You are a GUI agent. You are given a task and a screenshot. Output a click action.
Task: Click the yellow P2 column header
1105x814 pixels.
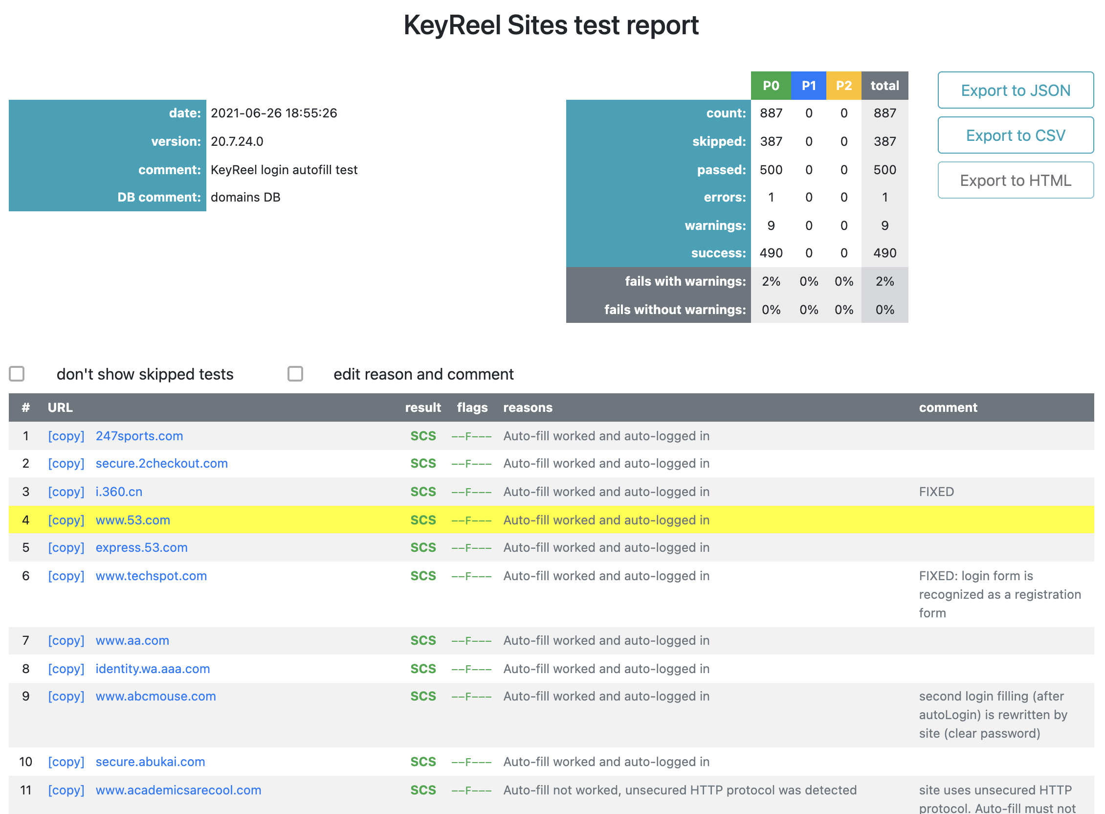coord(843,86)
